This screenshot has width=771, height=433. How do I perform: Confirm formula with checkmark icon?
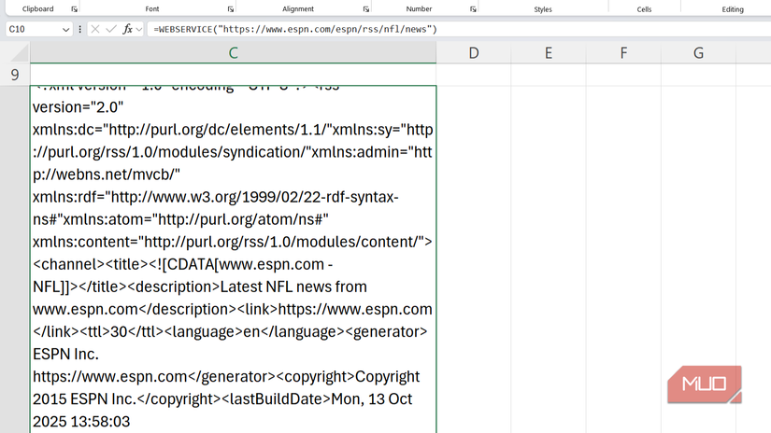(111, 30)
